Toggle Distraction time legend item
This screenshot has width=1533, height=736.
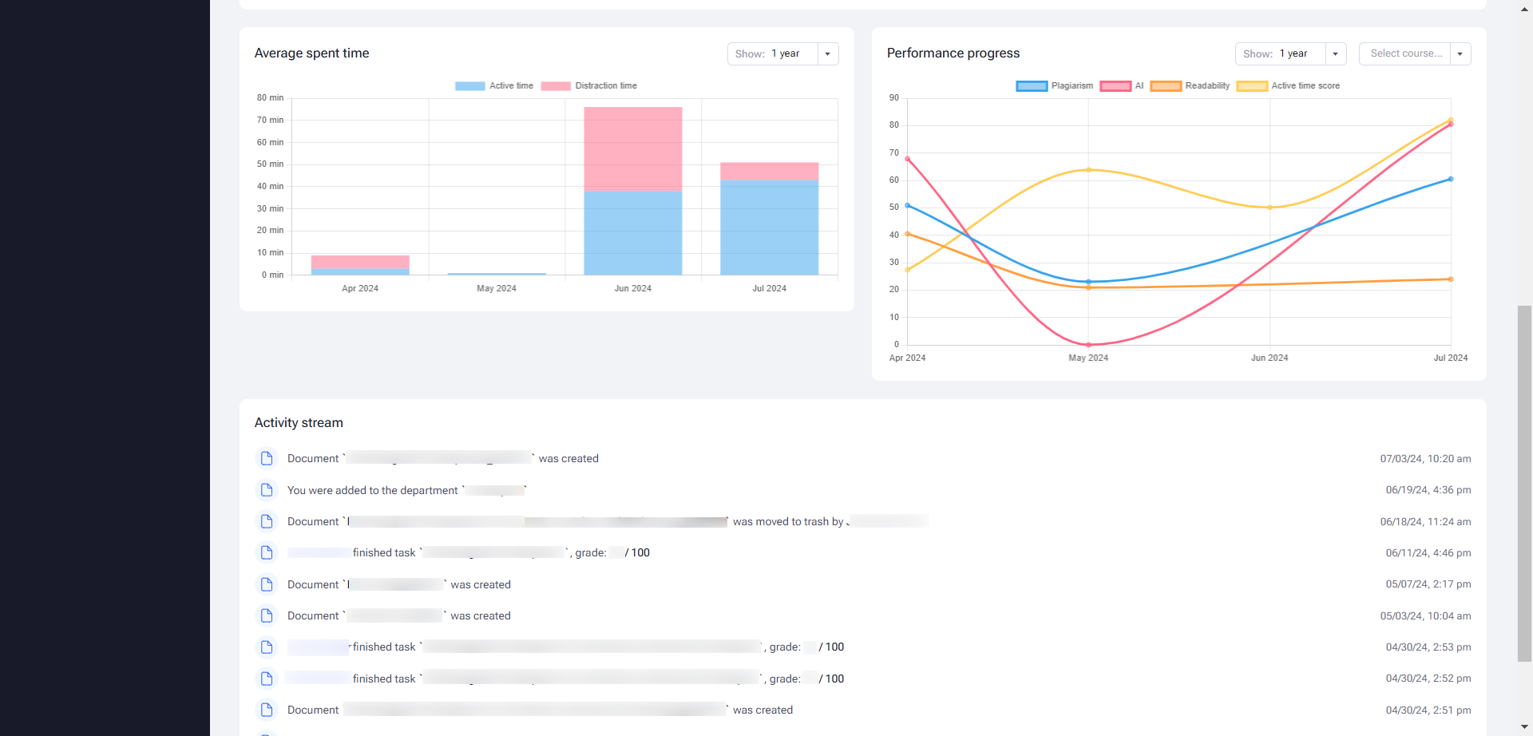pos(589,85)
